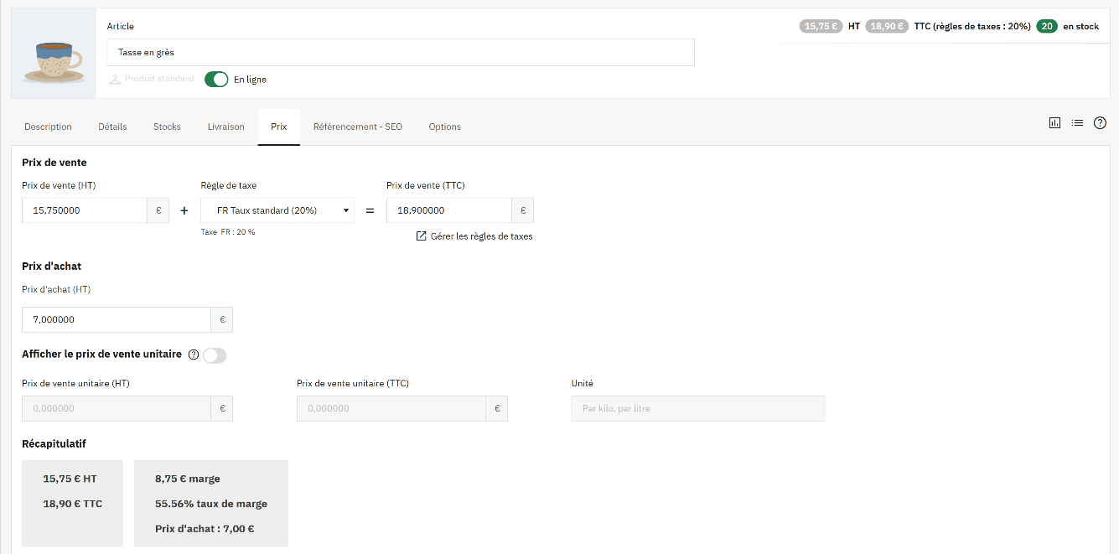1119x554 pixels.
Task: Click the Gérer les règles de taxes link
Action: coord(481,236)
